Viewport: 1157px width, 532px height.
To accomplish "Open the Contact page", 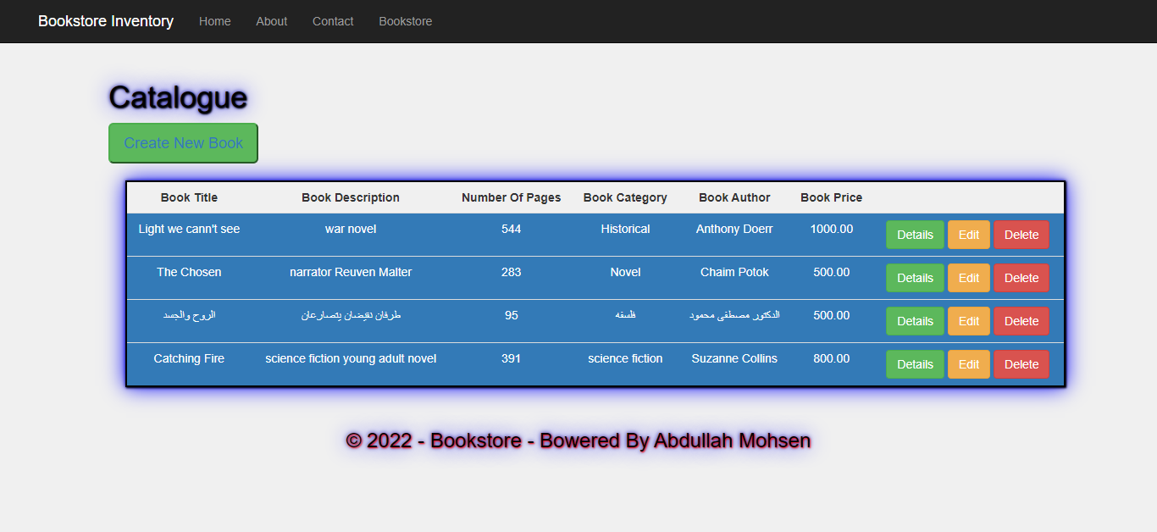I will coord(332,21).
